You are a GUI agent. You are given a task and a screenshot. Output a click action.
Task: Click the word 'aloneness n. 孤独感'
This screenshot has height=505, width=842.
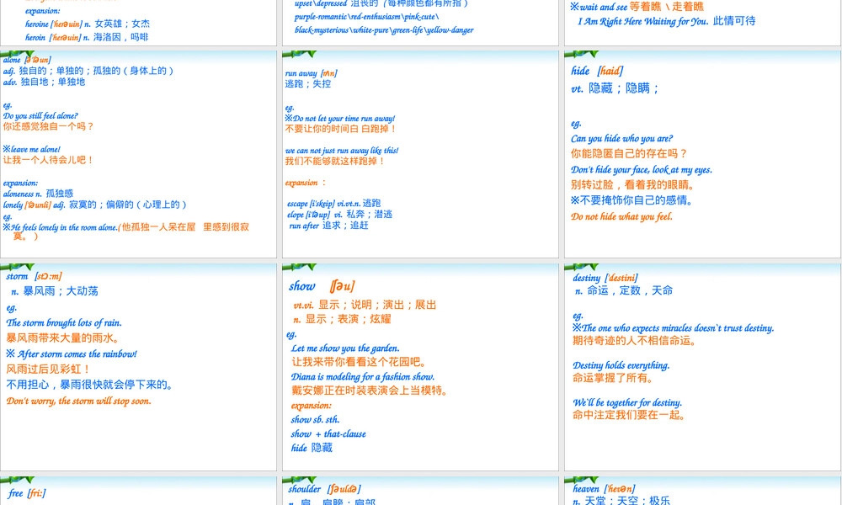(38, 194)
